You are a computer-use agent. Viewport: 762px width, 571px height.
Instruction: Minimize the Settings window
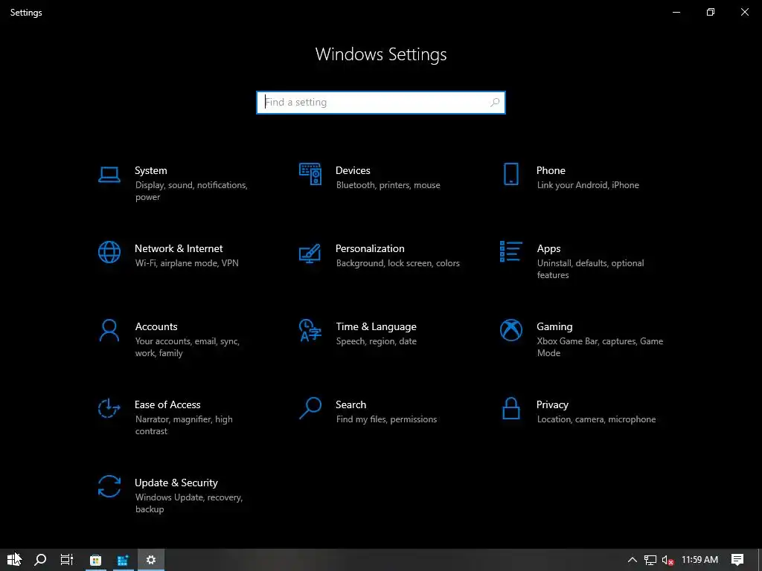(x=676, y=12)
